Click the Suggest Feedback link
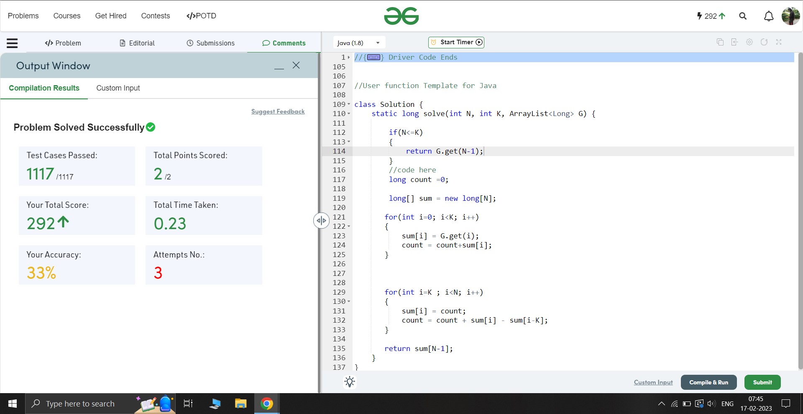Image resolution: width=803 pixels, height=414 pixels. pos(278,111)
